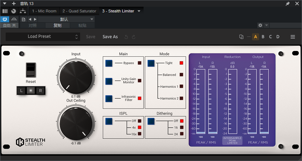Click the Balanced mode LED
Image resolution: width=302 pixels, height=161 pixels.
tap(181, 75)
